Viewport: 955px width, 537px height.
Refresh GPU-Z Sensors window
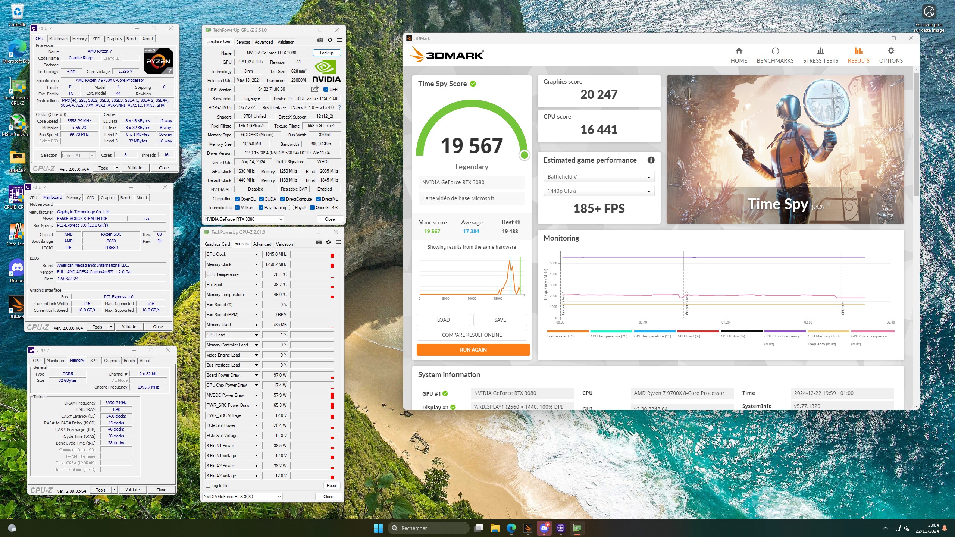(x=328, y=242)
